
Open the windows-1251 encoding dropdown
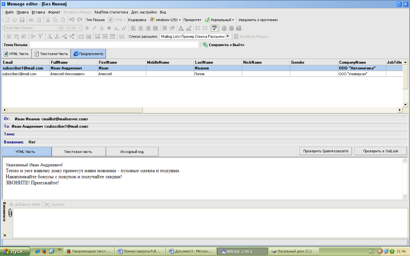tap(165, 20)
